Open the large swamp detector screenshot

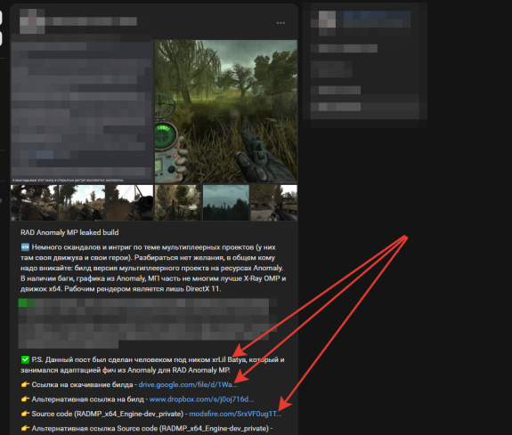point(226,111)
